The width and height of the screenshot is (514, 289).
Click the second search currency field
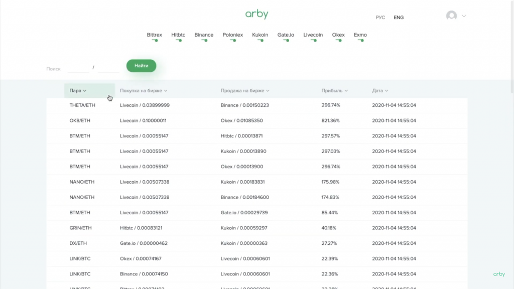(108, 68)
